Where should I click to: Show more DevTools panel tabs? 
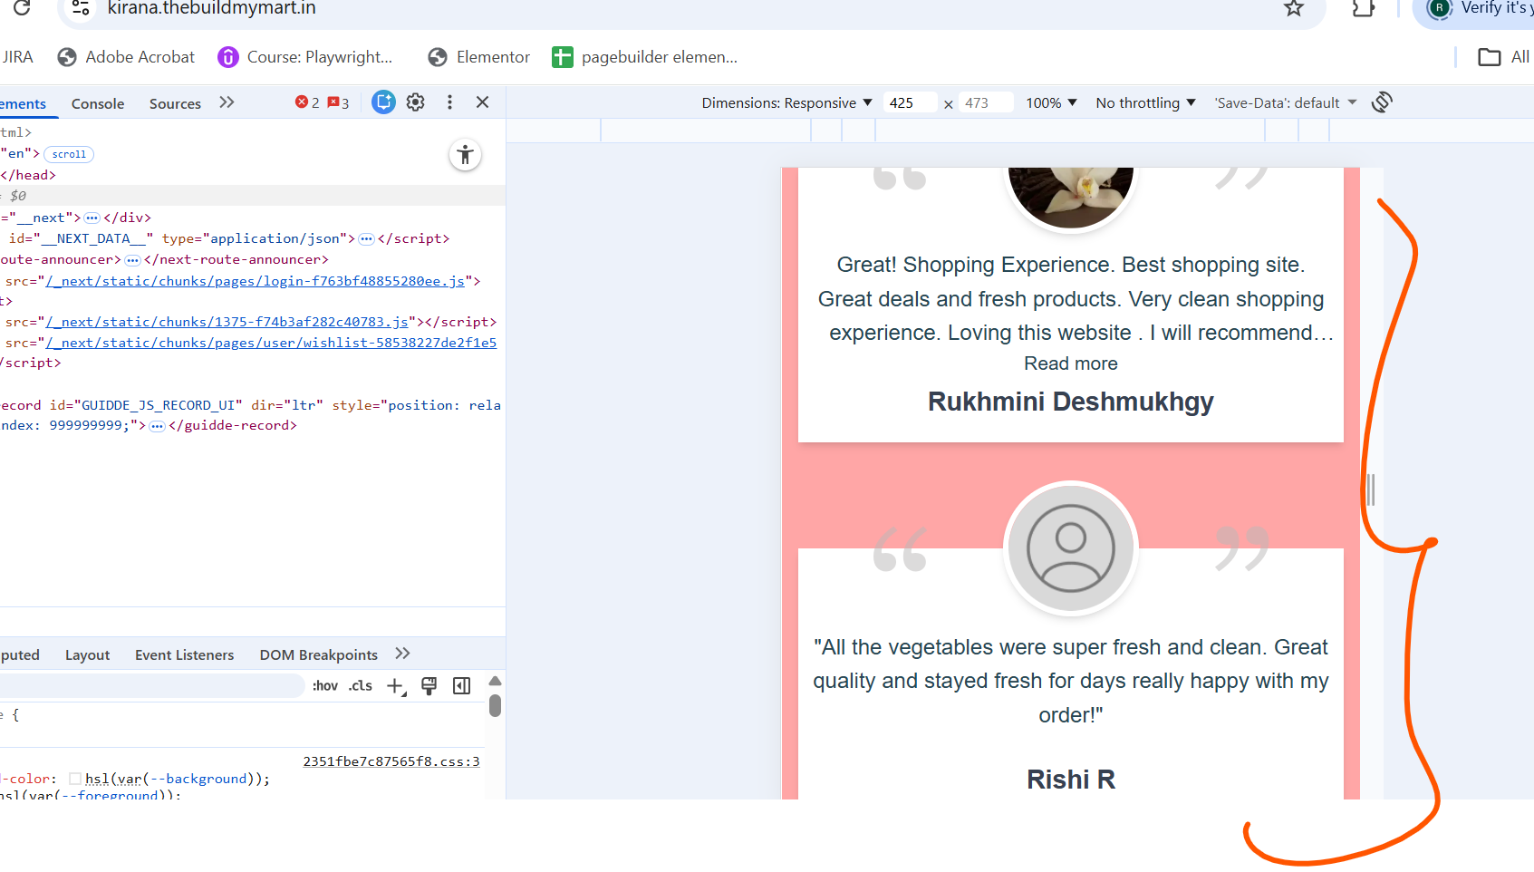pyautogui.click(x=227, y=102)
